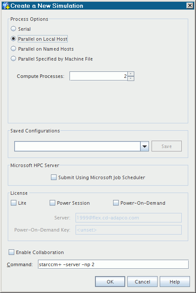
Task: Decrease Compute Processes with down arrow
Action: (131, 78)
